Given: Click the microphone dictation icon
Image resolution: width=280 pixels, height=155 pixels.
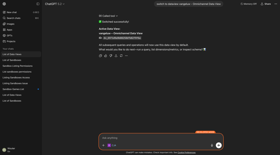Looking at the screenshot, I should click(x=212, y=145).
